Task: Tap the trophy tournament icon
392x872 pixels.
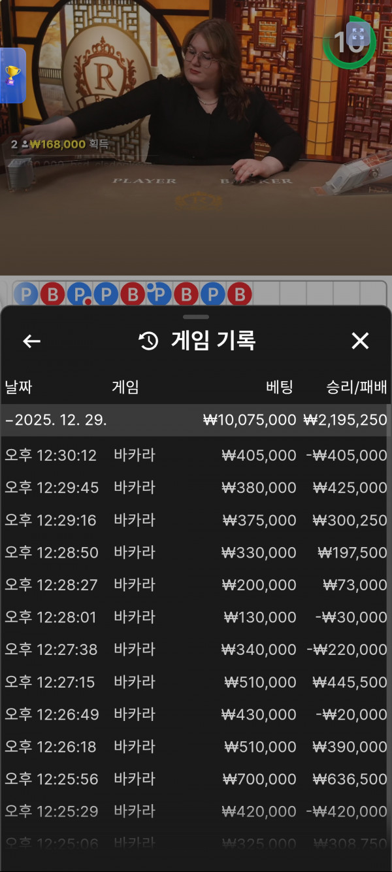Action: [x=12, y=75]
